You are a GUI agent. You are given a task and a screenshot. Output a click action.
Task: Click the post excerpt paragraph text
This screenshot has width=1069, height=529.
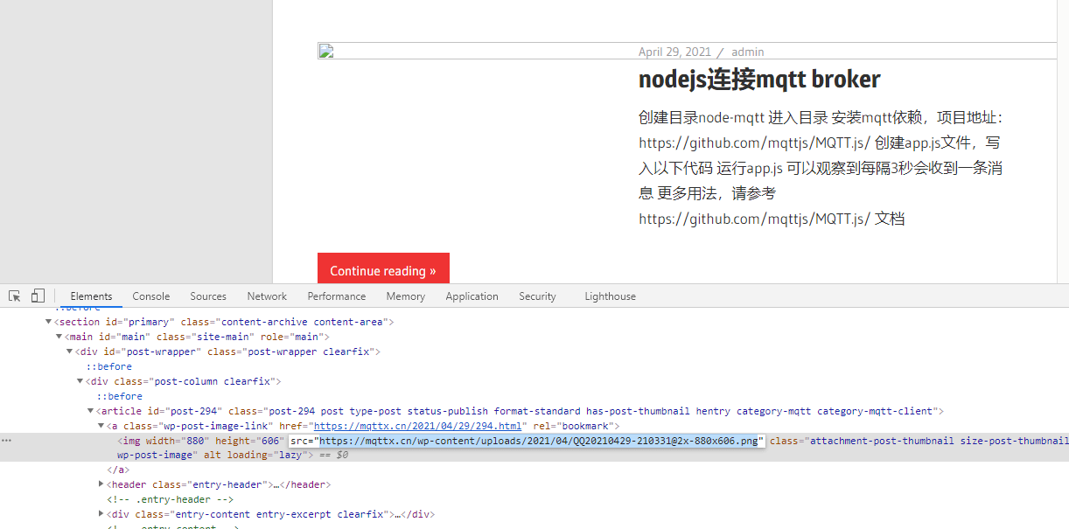point(821,168)
